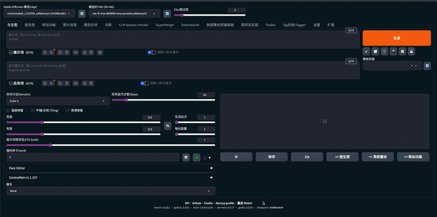This screenshot has width=437, height=217.
Task: Click history icon in prompt toolbar
Action: (x=60, y=52)
